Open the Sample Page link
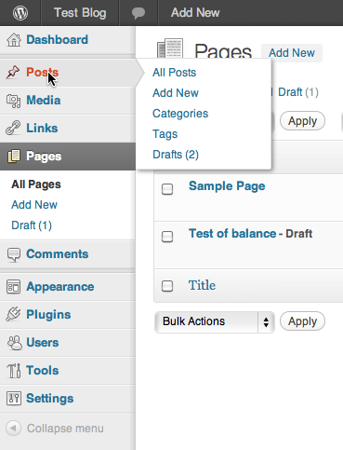The width and height of the screenshot is (343, 450). coord(227,186)
